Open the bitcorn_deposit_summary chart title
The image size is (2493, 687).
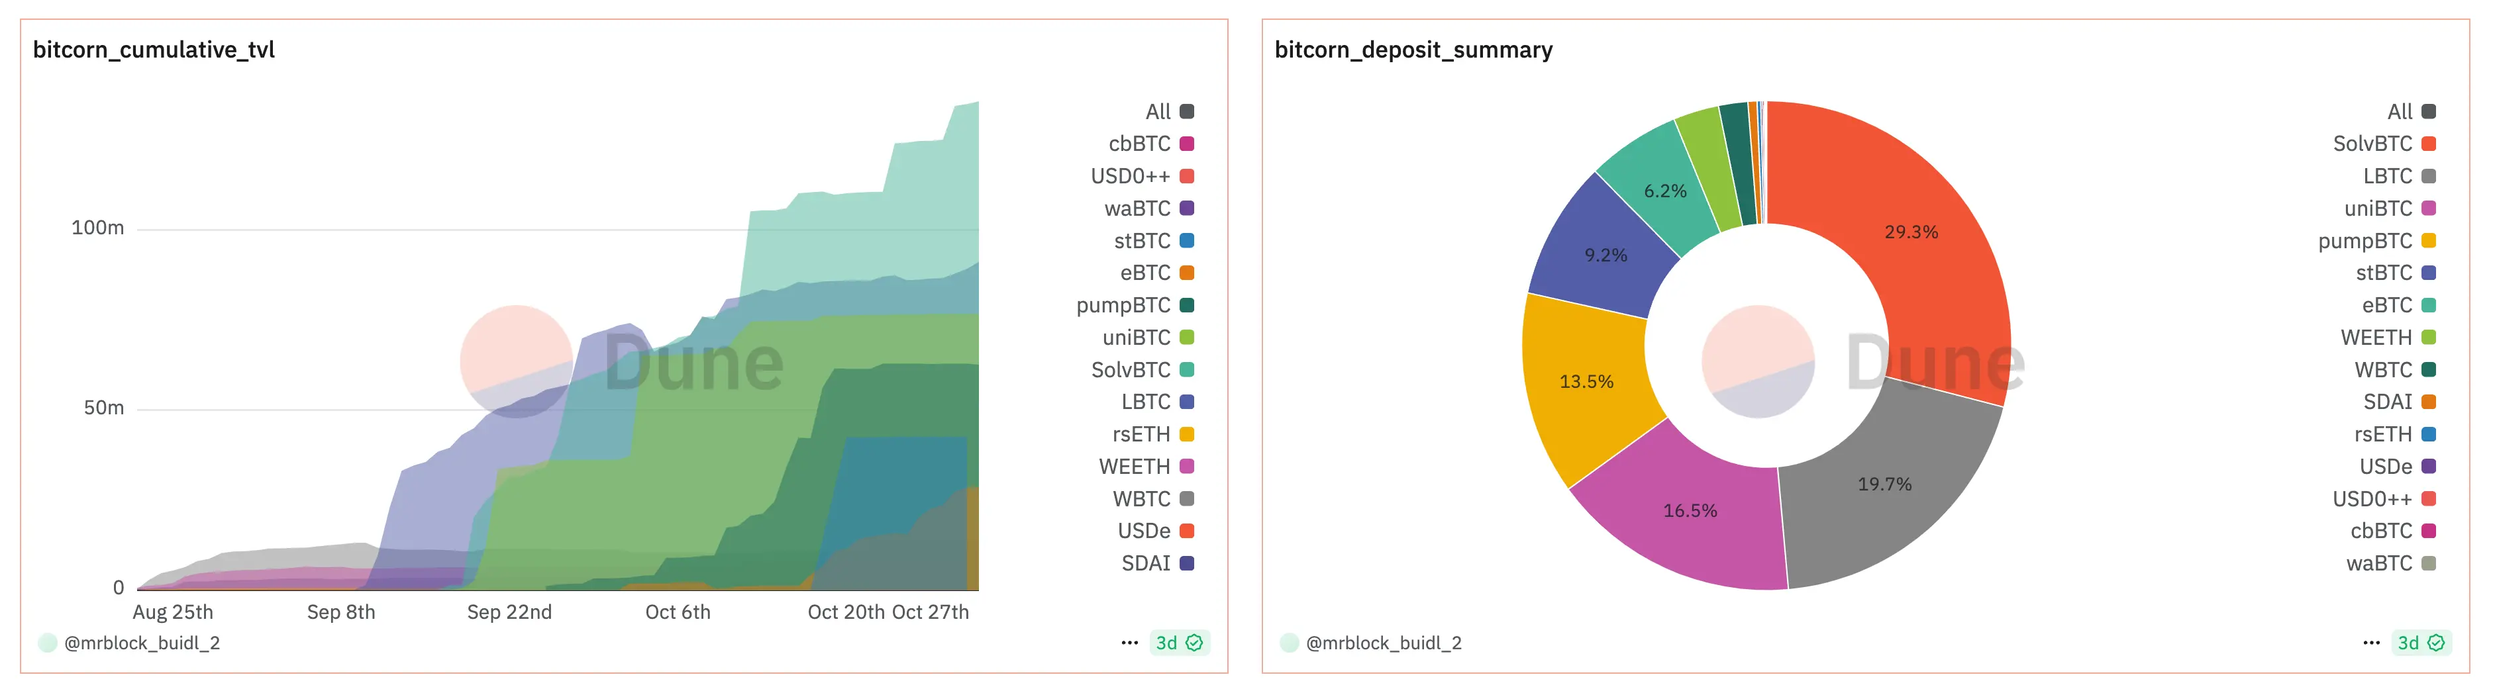[1413, 50]
